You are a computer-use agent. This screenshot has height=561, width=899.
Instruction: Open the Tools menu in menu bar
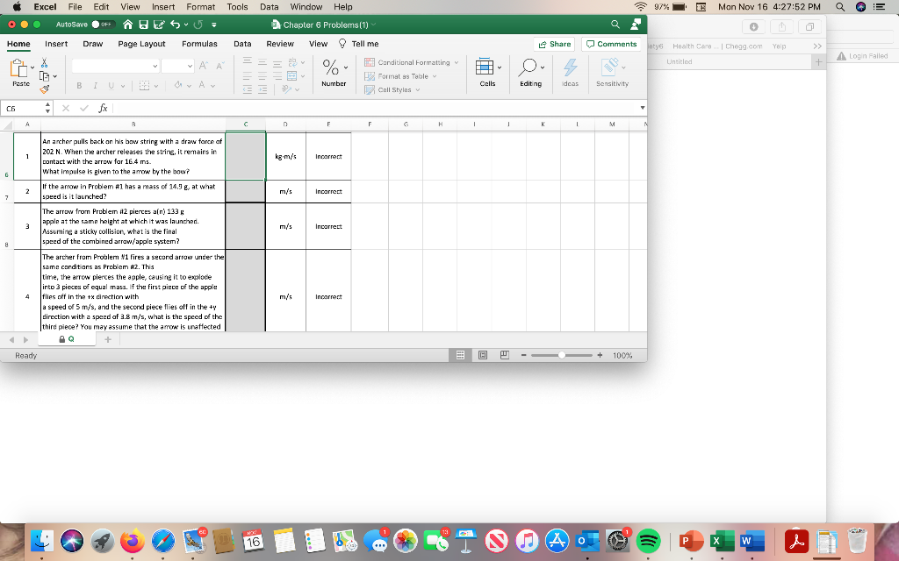tap(237, 7)
